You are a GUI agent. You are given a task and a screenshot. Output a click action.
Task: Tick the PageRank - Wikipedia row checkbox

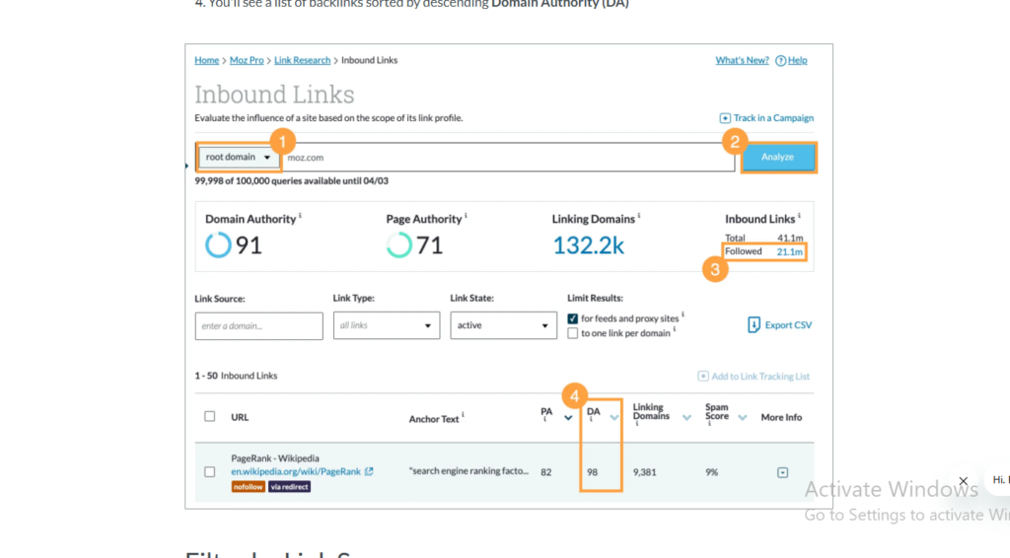209,472
